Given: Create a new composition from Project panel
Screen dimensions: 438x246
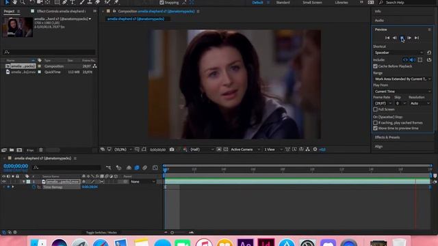Looking at the screenshot, I should pos(19,150).
